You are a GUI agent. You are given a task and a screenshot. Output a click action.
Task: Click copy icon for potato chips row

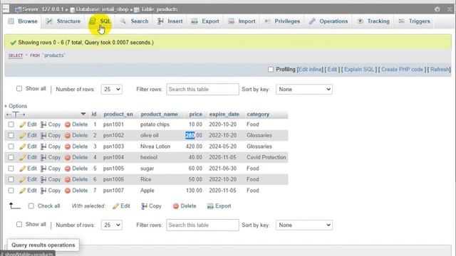point(43,124)
